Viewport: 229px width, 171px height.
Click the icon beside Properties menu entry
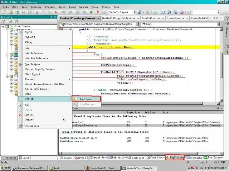20,126
